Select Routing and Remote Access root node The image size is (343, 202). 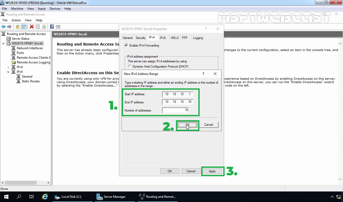click(26, 34)
